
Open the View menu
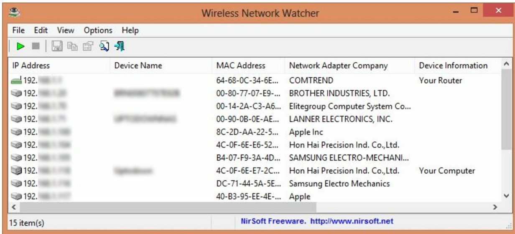tap(66, 31)
